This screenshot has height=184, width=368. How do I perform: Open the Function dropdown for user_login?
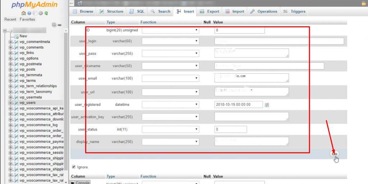coord(170,41)
